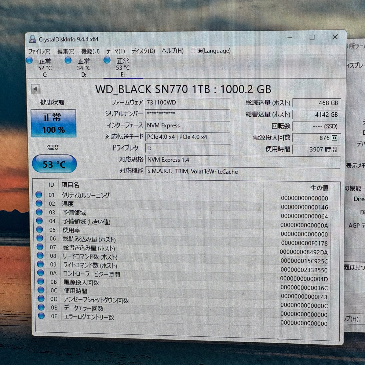Click raw value 00000000000146
Image resolution: width=365 pixels, height=365 pixels.
click(x=304, y=207)
